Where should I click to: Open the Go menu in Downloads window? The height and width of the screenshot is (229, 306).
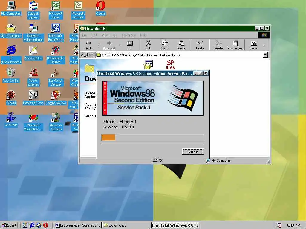pos(115,35)
